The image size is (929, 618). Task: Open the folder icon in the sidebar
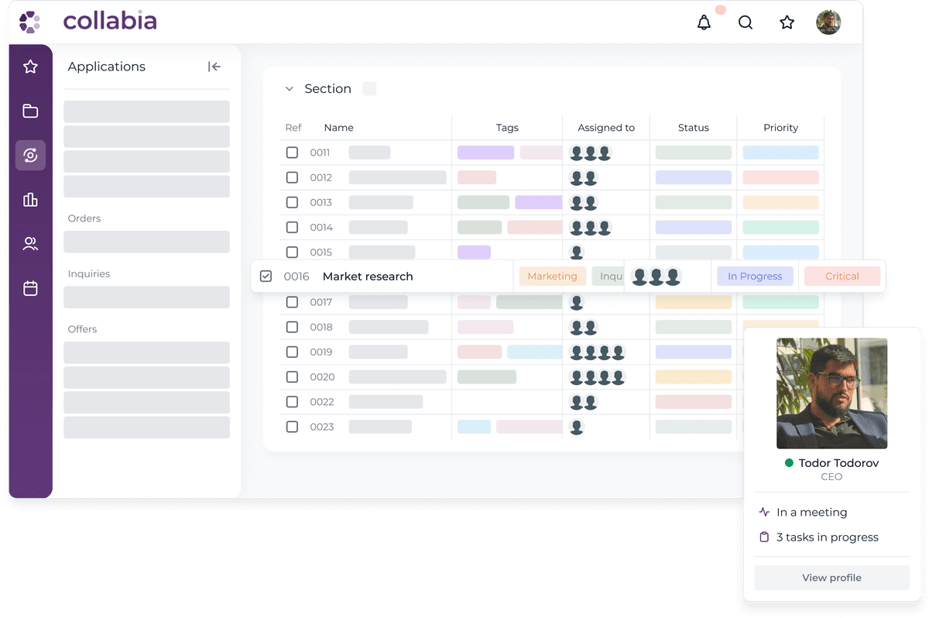tap(30, 111)
